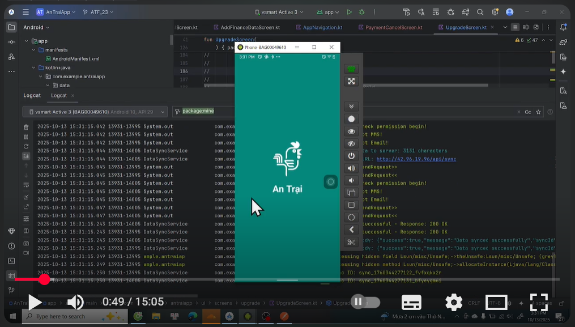The width and height of the screenshot is (575, 327).
Task: Open IDE Settings via the gear icon
Action: tap(494, 11)
